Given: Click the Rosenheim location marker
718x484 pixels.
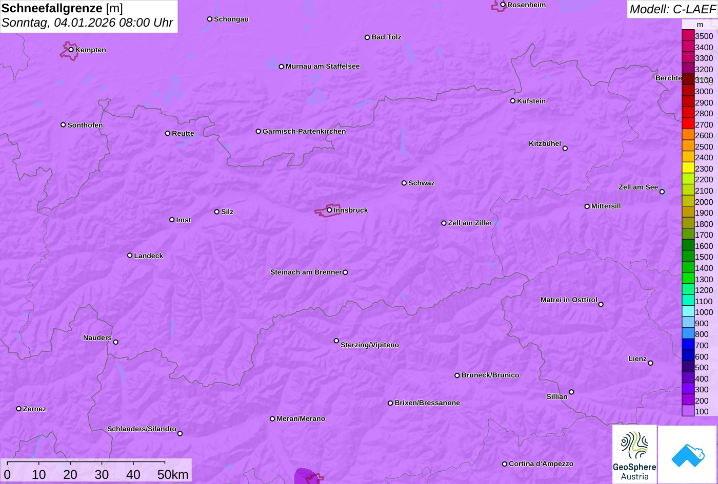Looking at the screenshot, I should point(503,5).
